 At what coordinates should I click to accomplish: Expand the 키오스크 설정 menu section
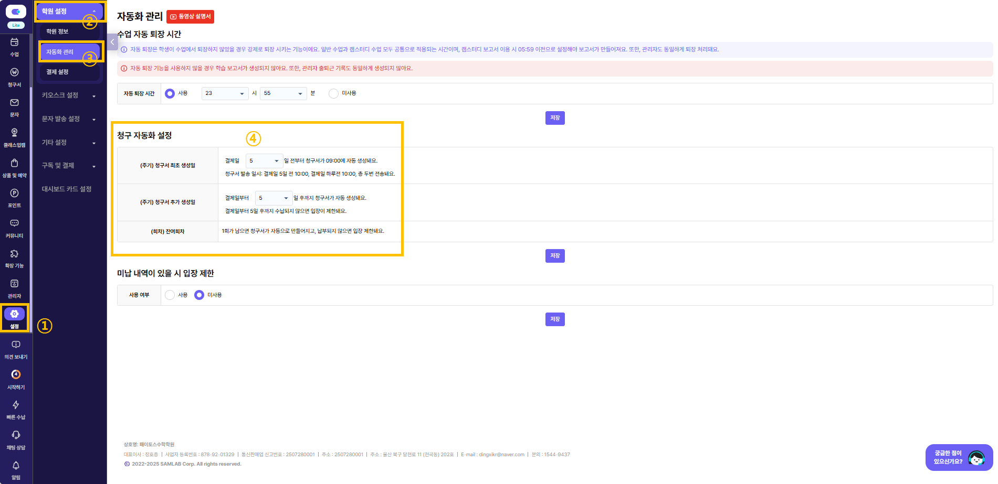(69, 95)
